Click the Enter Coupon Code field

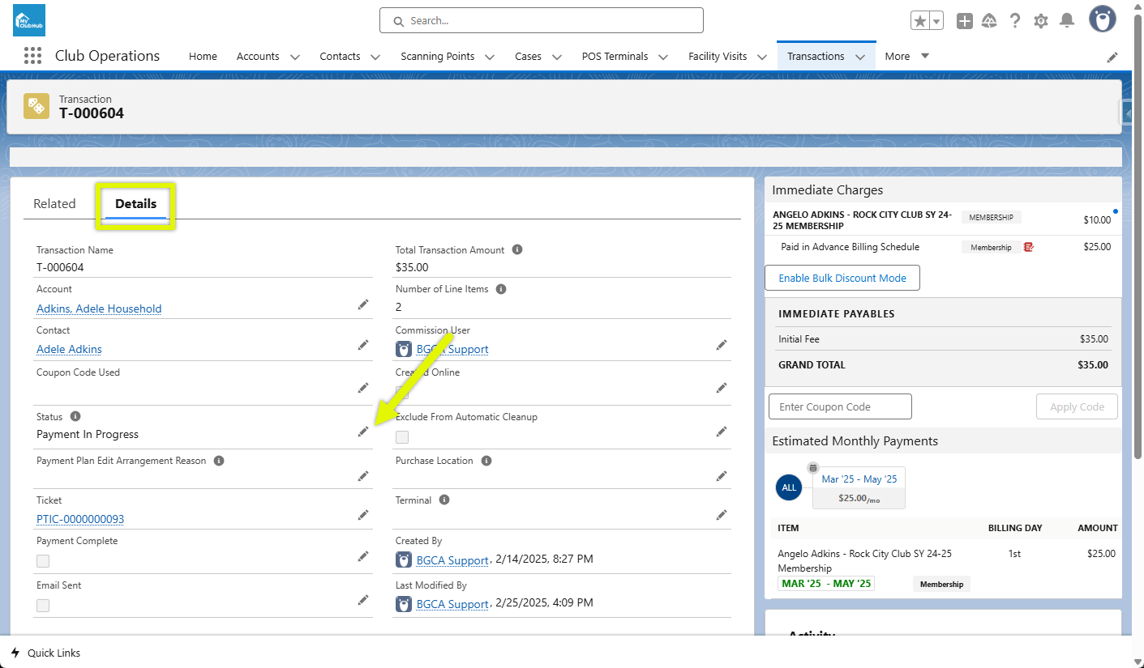840,406
